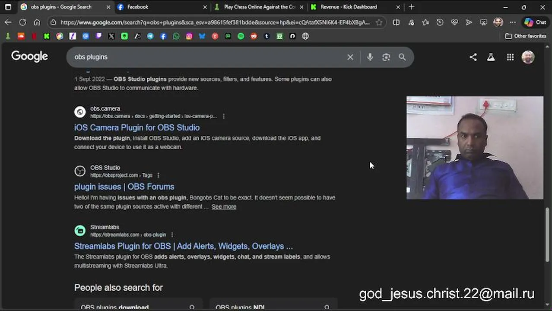
Task: View site information lock icon
Action: click(53, 22)
